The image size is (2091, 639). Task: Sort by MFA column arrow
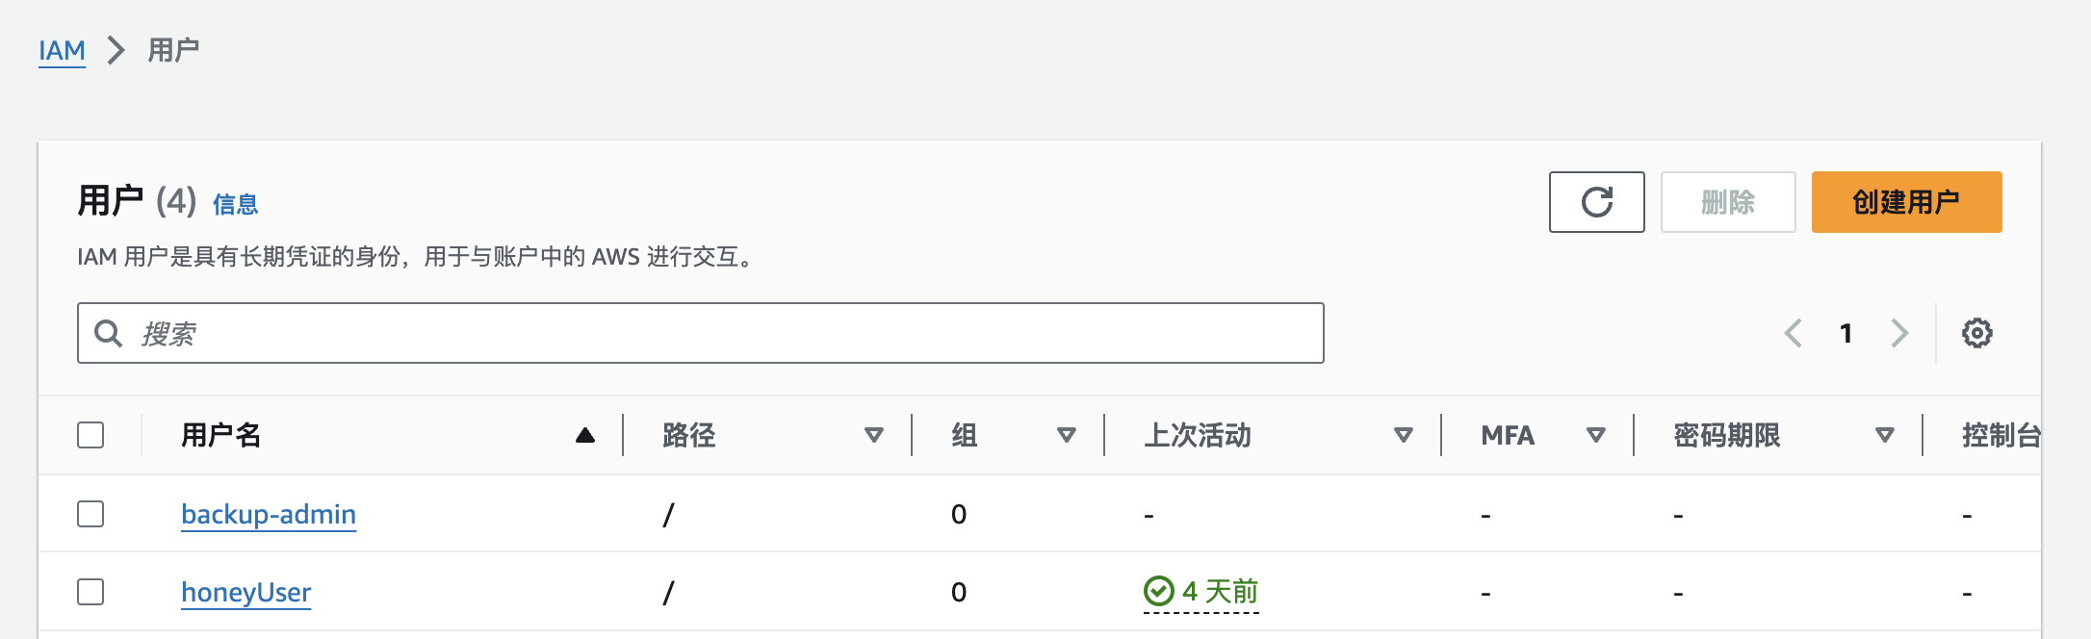pyautogui.click(x=1595, y=435)
